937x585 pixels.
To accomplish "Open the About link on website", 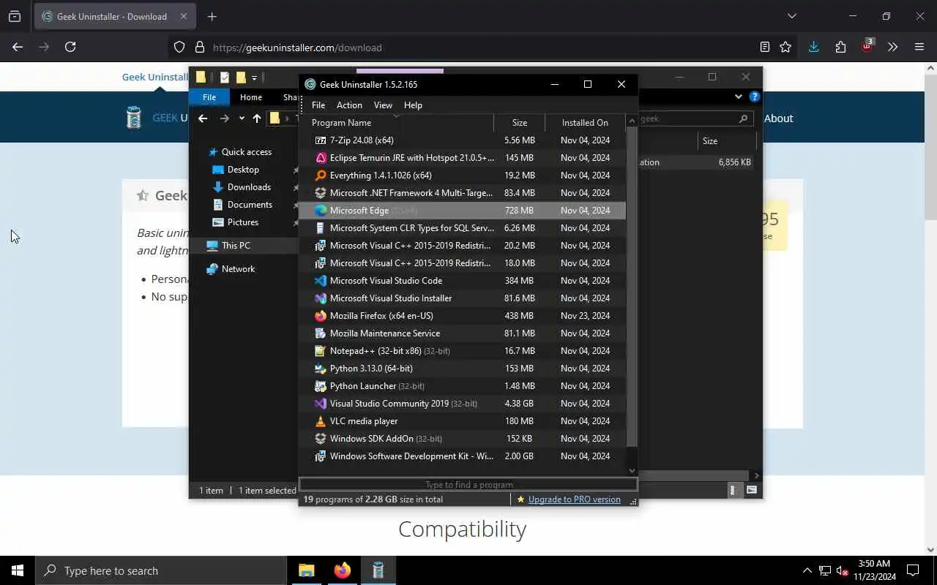I will (778, 118).
